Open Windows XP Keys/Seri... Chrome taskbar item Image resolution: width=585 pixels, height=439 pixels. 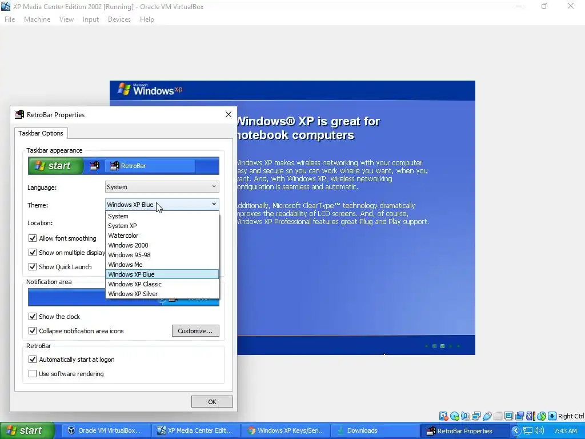tap(286, 430)
